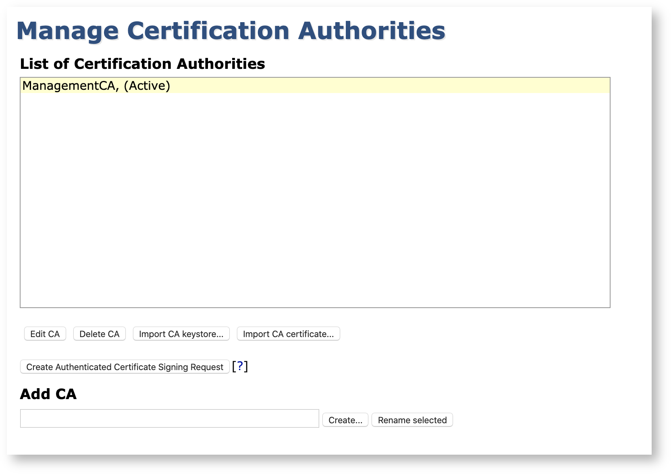Select ManagementCA in the authorities list
Image resolution: width=671 pixels, height=474 pixels.
coord(69,86)
